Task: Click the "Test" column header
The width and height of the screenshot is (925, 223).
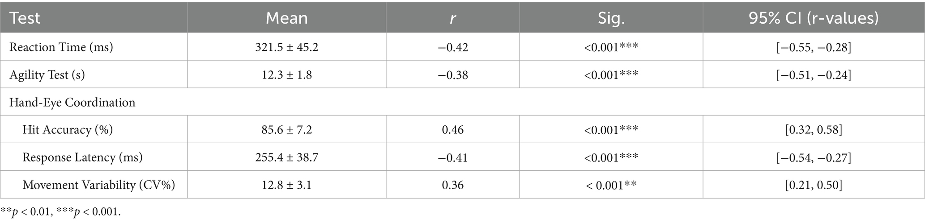Action: pos(25,18)
